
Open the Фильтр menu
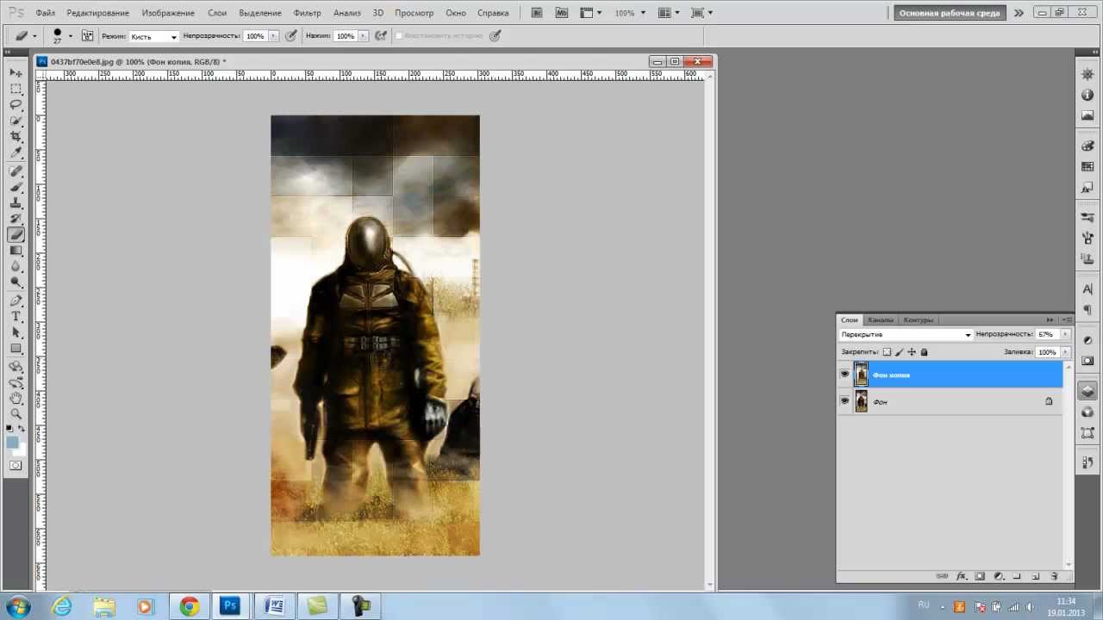coord(307,13)
